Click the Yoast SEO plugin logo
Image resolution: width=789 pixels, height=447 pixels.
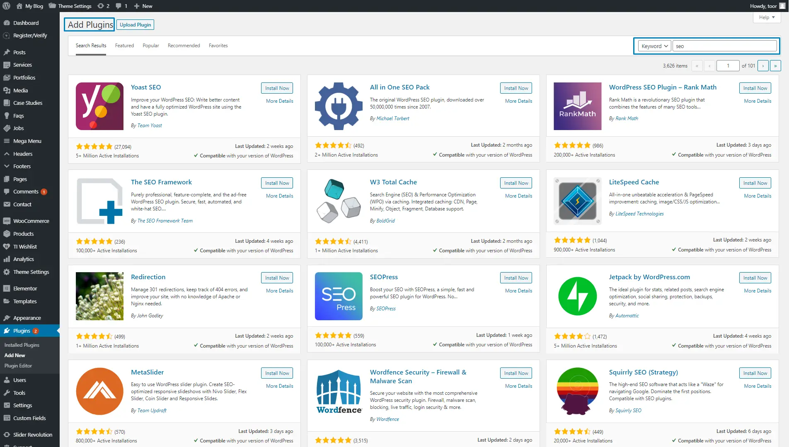[99, 106]
